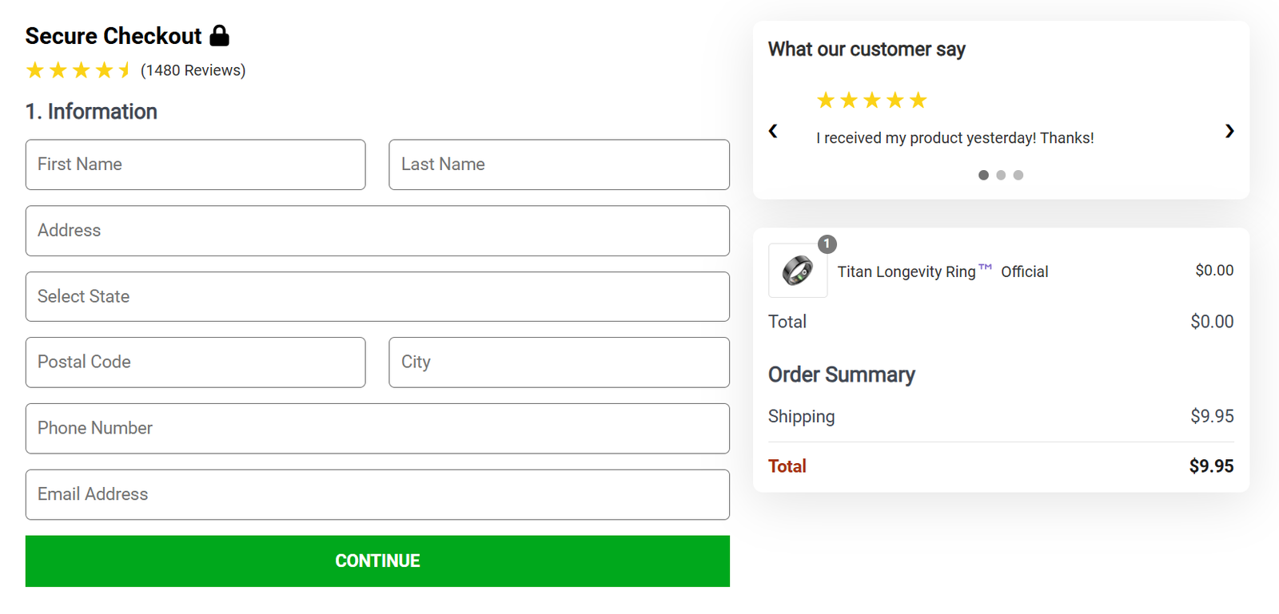
Task: Click the quantity badge on the product image
Action: [827, 244]
